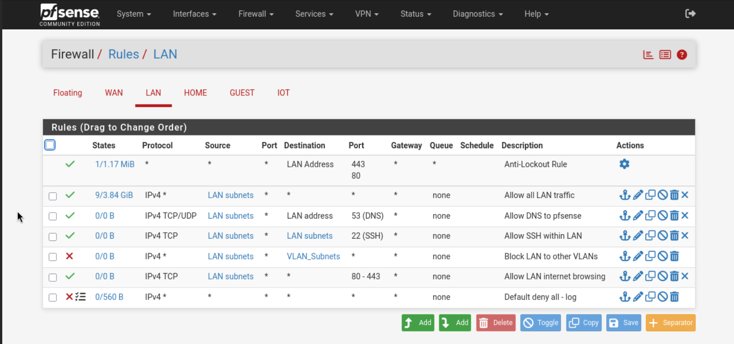The width and height of the screenshot is (734, 344).
Task: Check the Allow all LAN traffic rule checkbox
Action: 53,196
